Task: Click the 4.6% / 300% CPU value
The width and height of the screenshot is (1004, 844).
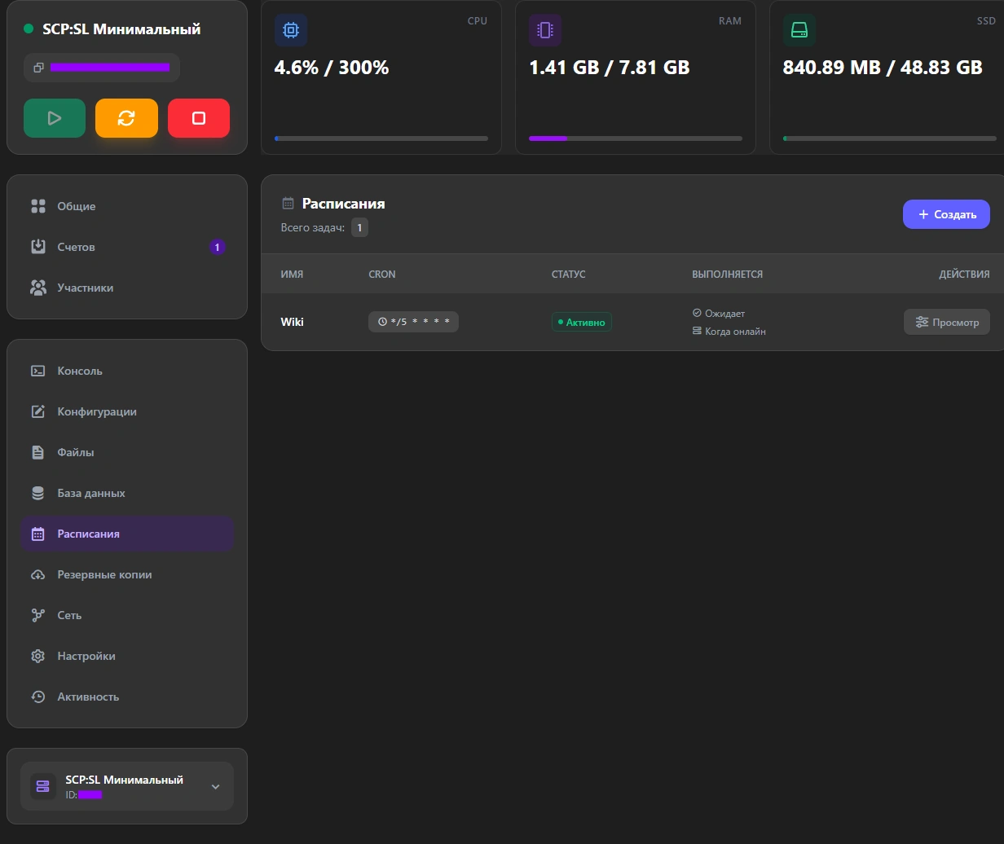Action: [x=332, y=68]
